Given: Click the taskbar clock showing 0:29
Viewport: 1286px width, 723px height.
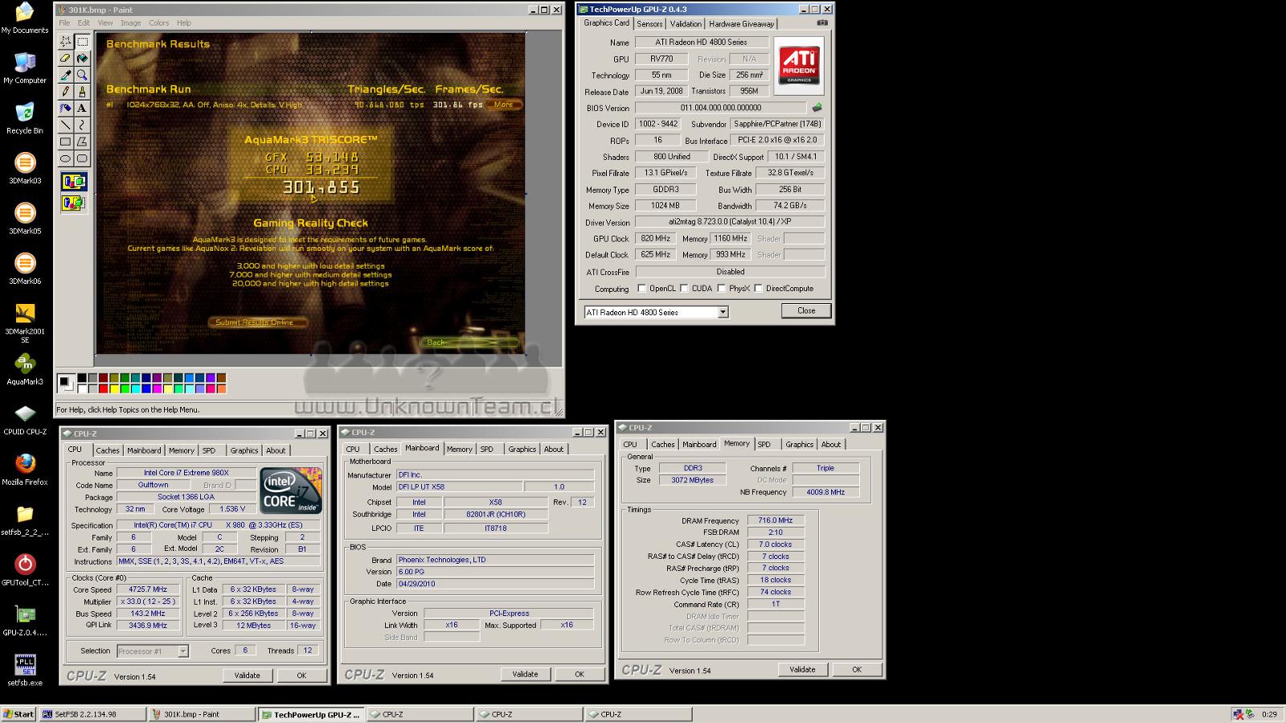Looking at the screenshot, I should click(x=1269, y=714).
